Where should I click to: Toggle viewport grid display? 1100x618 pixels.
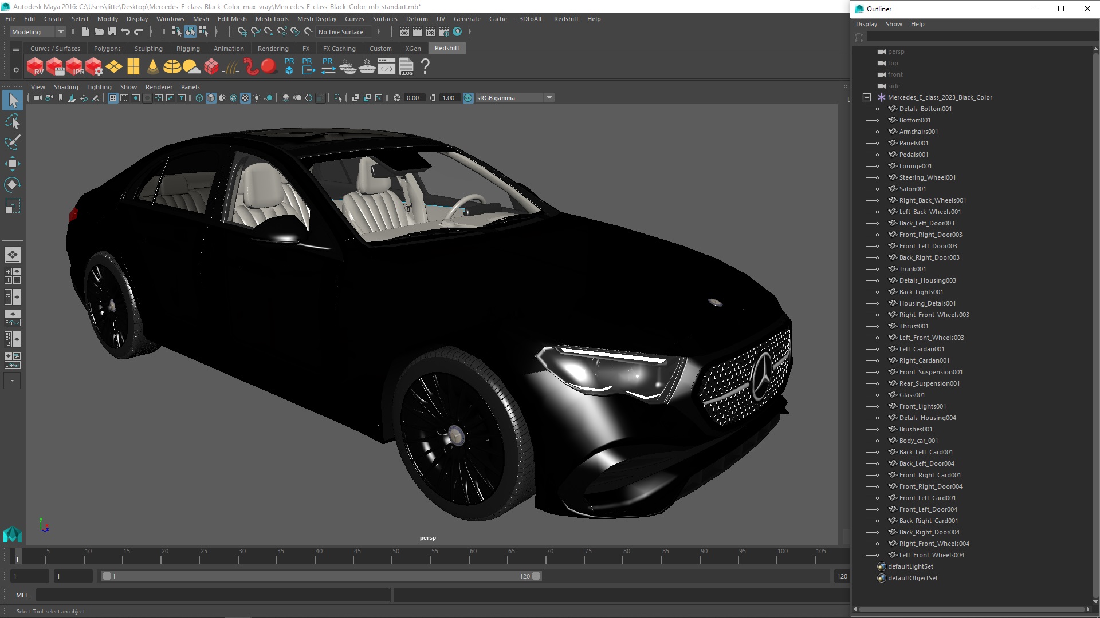pyautogui.click(x=113, y=98)
